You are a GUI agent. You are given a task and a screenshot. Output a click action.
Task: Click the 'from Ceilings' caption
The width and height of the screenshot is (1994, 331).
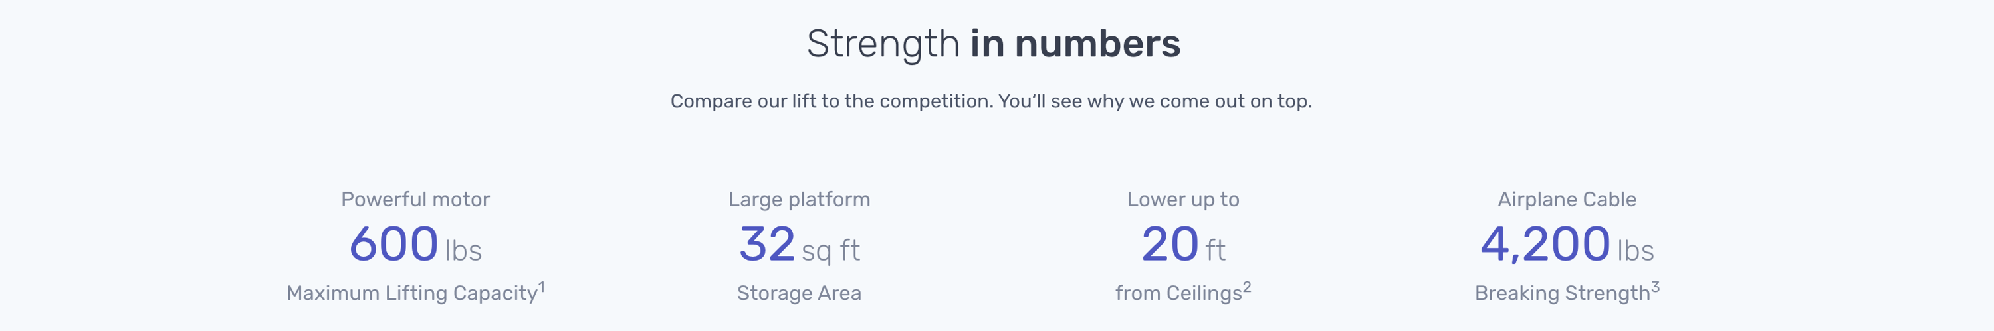[1178, 294]
